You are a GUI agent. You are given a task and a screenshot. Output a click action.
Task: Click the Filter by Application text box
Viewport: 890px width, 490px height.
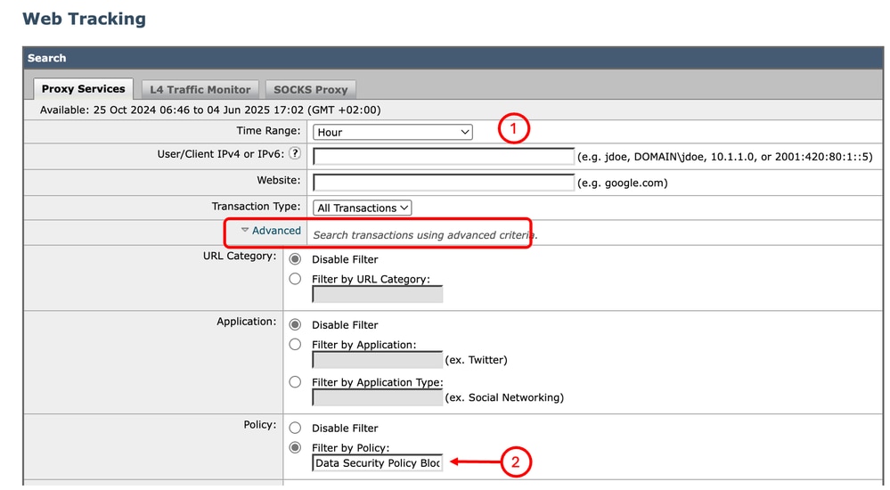[x=378, y=360]
